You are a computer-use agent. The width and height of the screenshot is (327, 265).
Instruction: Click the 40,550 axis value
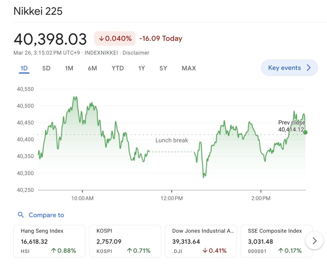[x=25, y=89]
